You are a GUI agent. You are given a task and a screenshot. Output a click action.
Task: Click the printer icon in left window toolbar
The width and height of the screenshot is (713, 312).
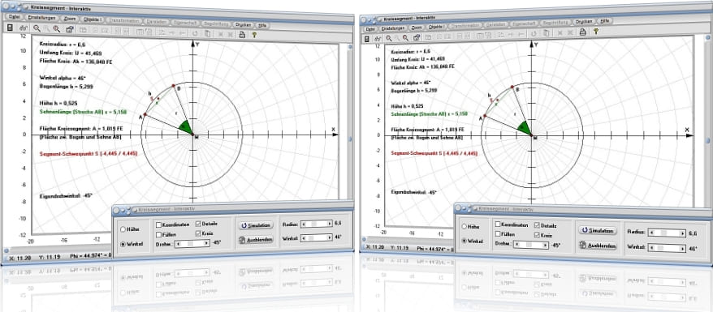click(242, 34)
